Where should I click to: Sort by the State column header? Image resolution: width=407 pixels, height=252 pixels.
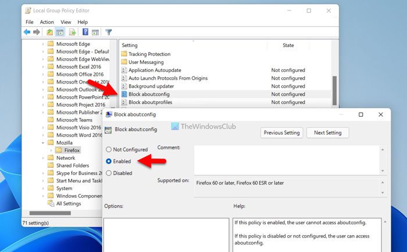[x=288, y=45]
